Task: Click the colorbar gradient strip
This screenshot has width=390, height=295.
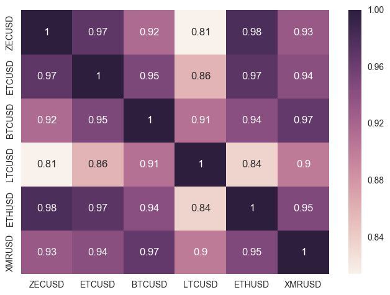Action: point(355,141)
